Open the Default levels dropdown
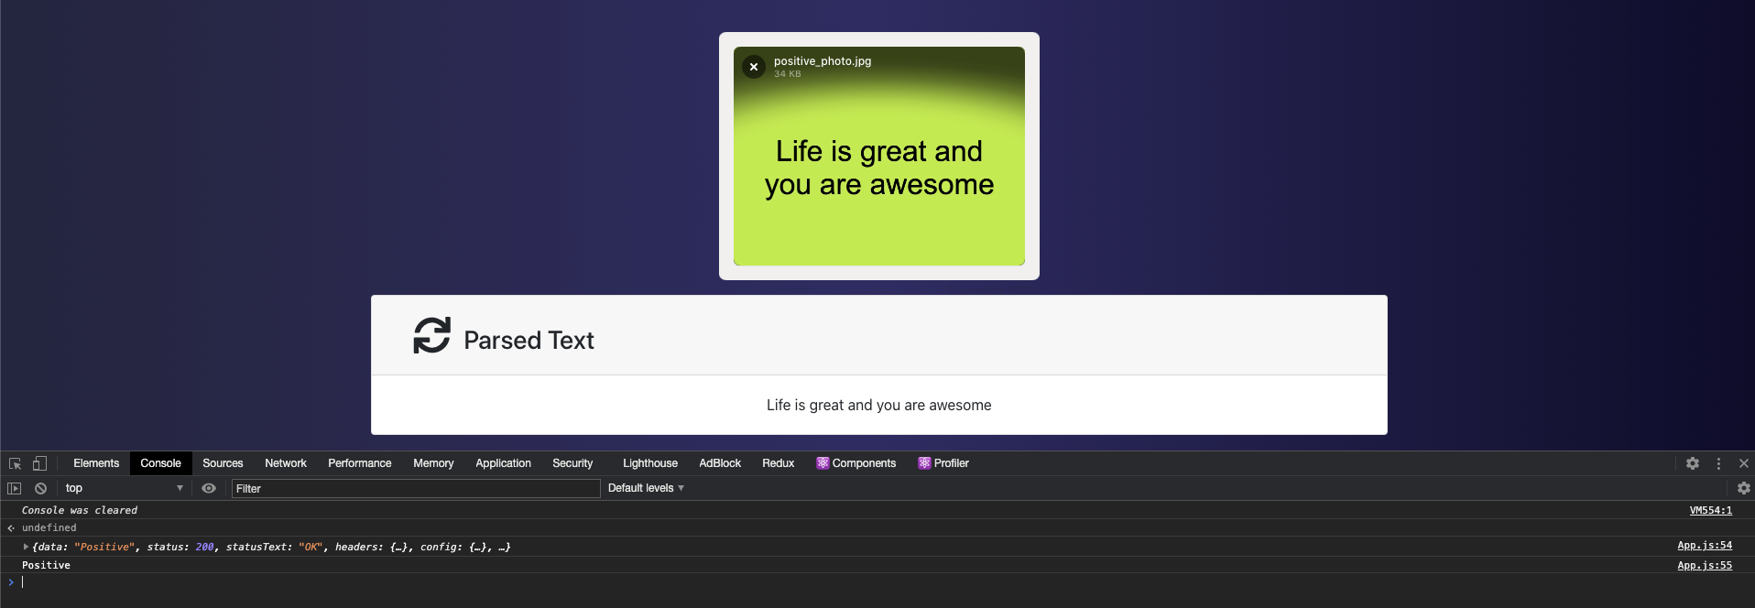1755x608 pixels. 646,488
